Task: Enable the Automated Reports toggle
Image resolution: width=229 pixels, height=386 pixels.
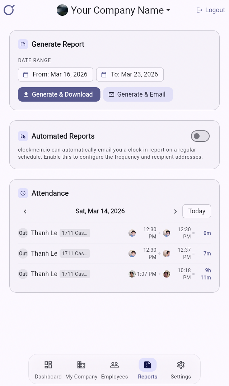Action: tap(200, 136)
